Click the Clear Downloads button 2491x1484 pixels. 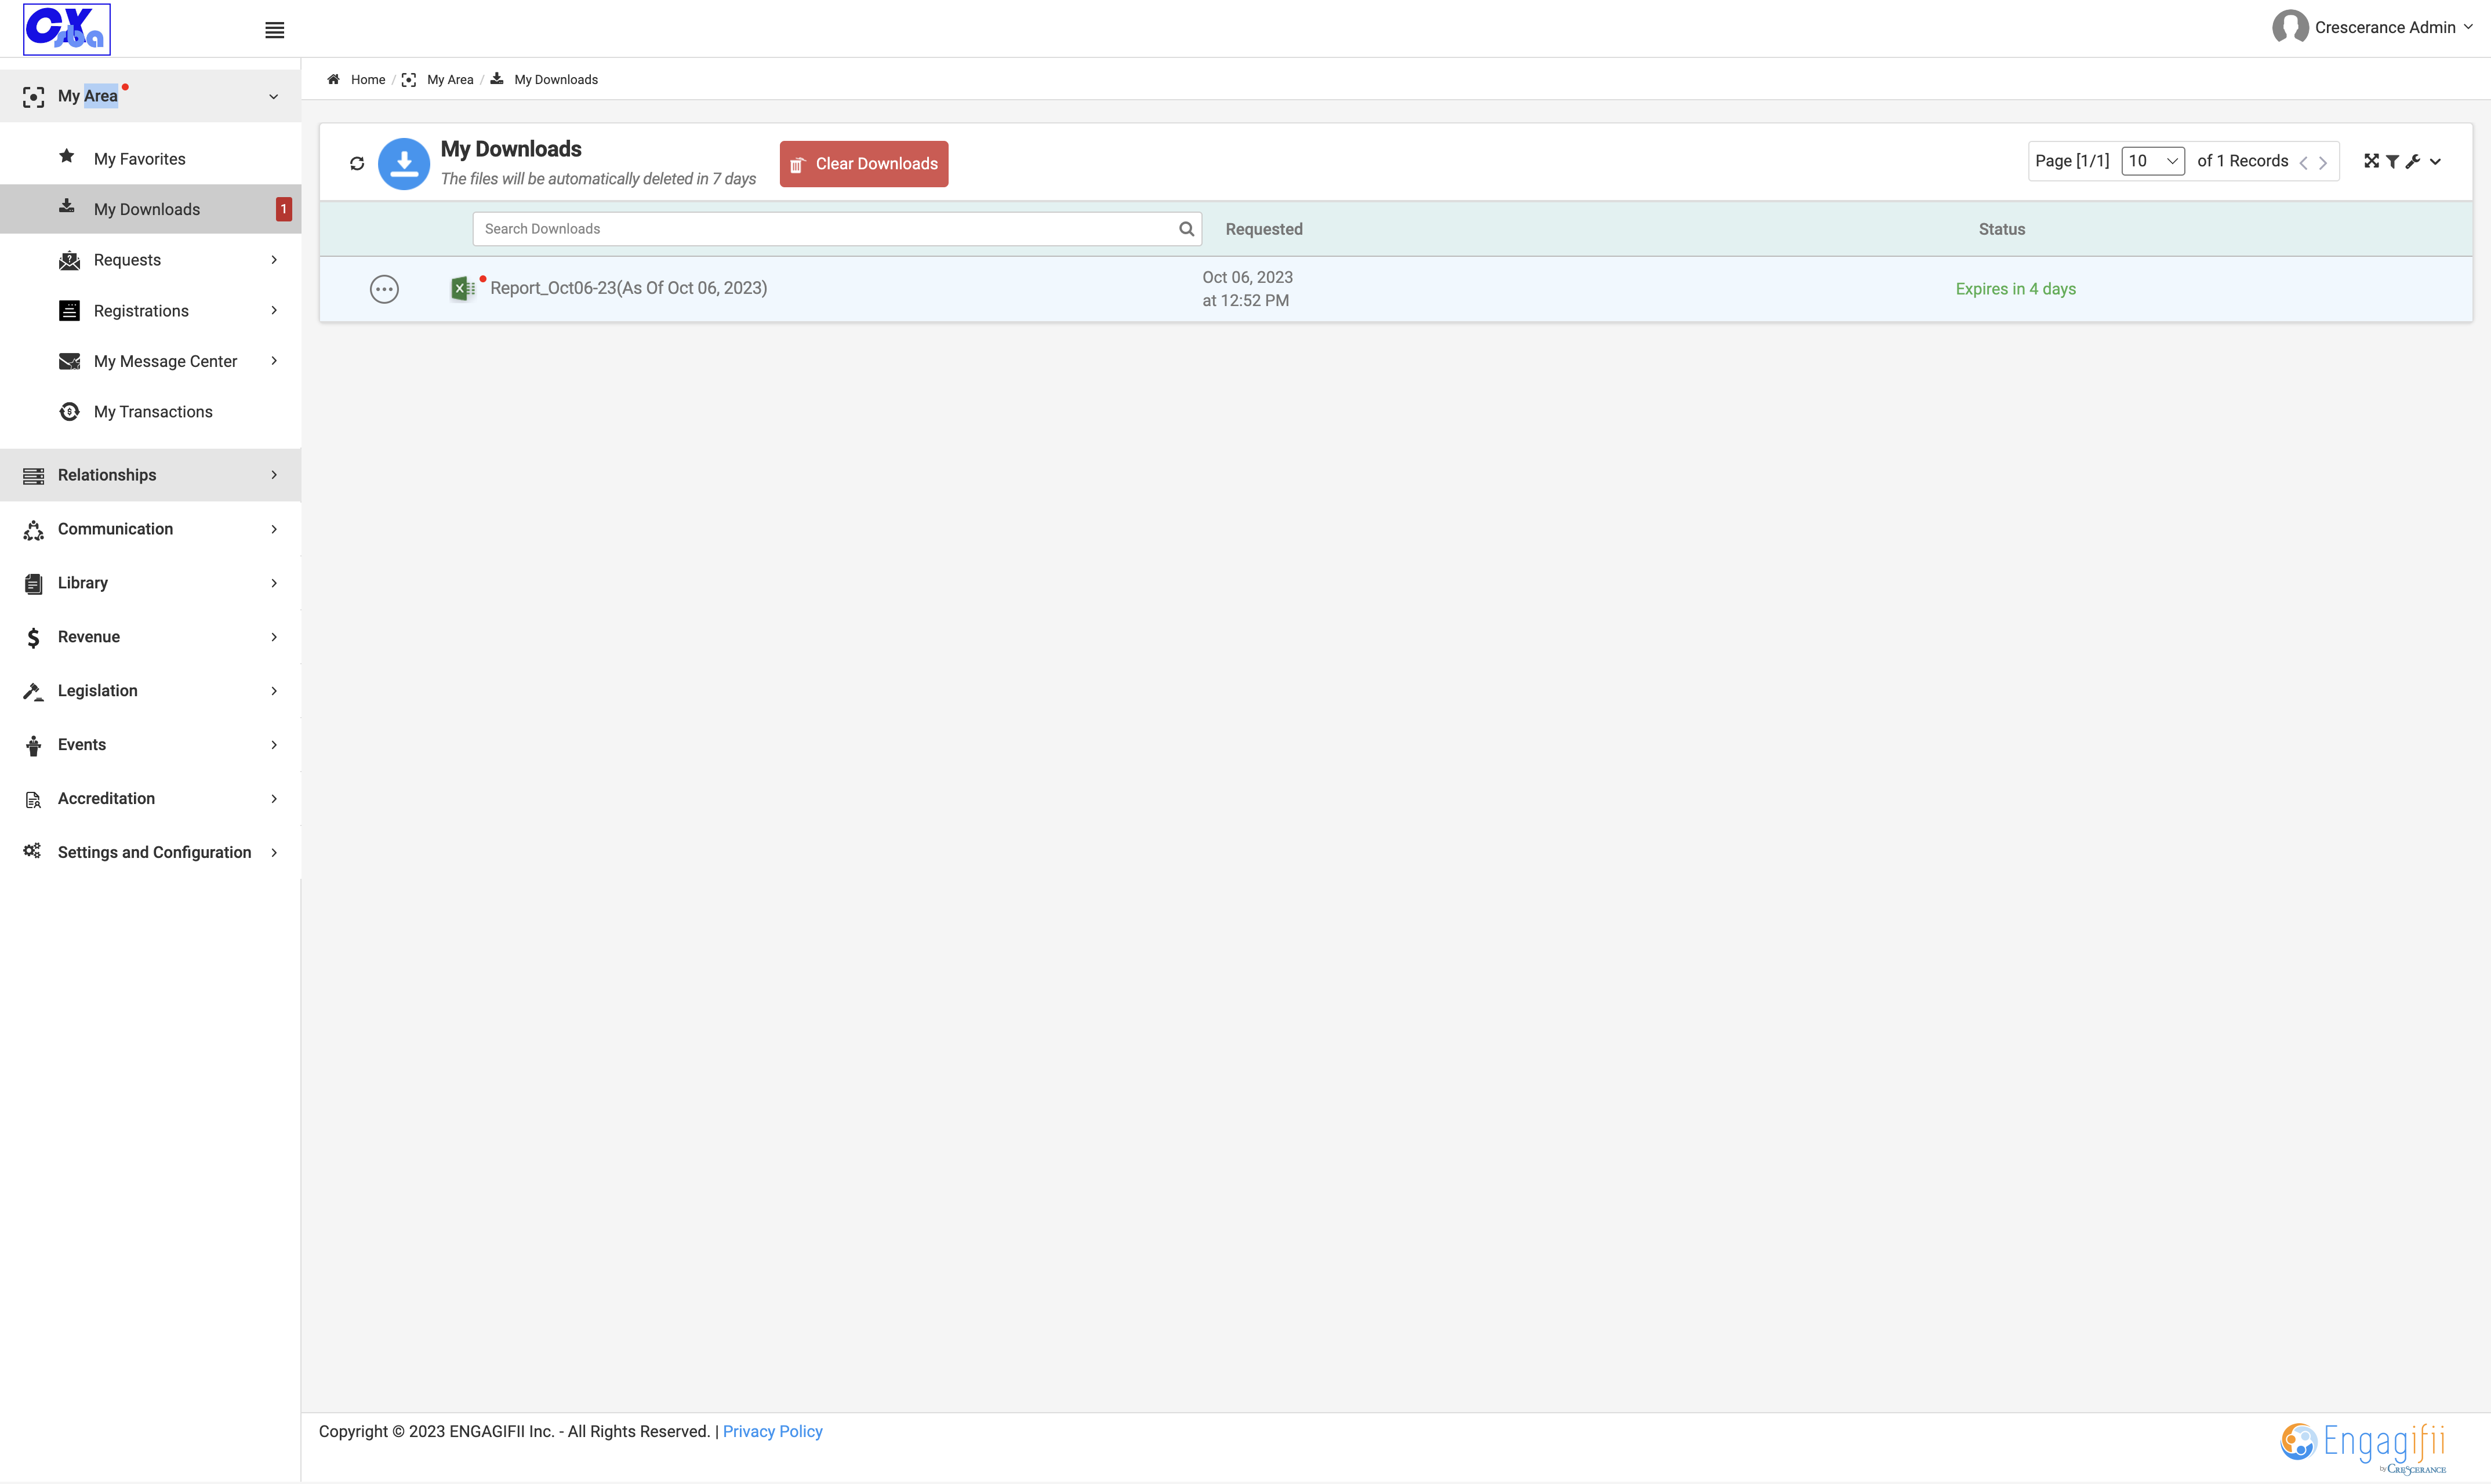tap(864, 164)
